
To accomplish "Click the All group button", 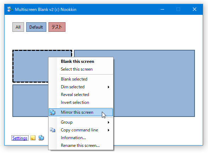I will [18, 27].
